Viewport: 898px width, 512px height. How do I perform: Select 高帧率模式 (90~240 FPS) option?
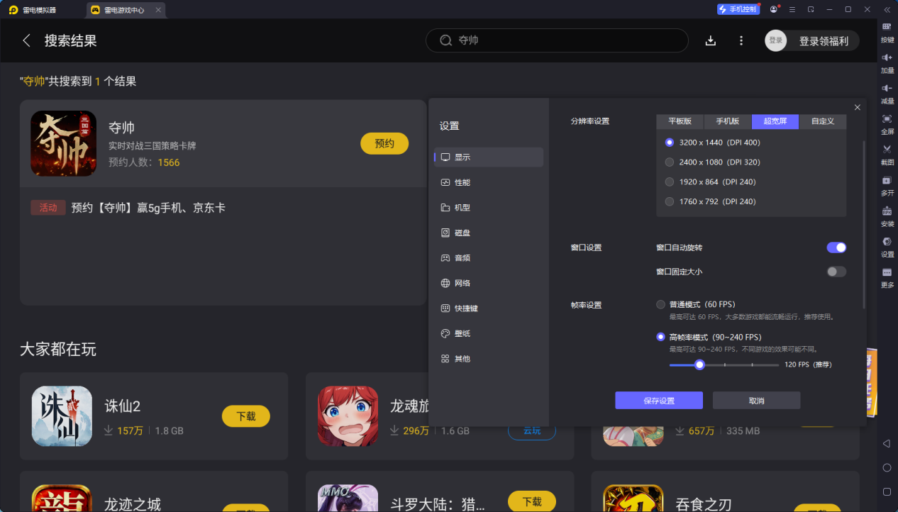coord(661,338)
